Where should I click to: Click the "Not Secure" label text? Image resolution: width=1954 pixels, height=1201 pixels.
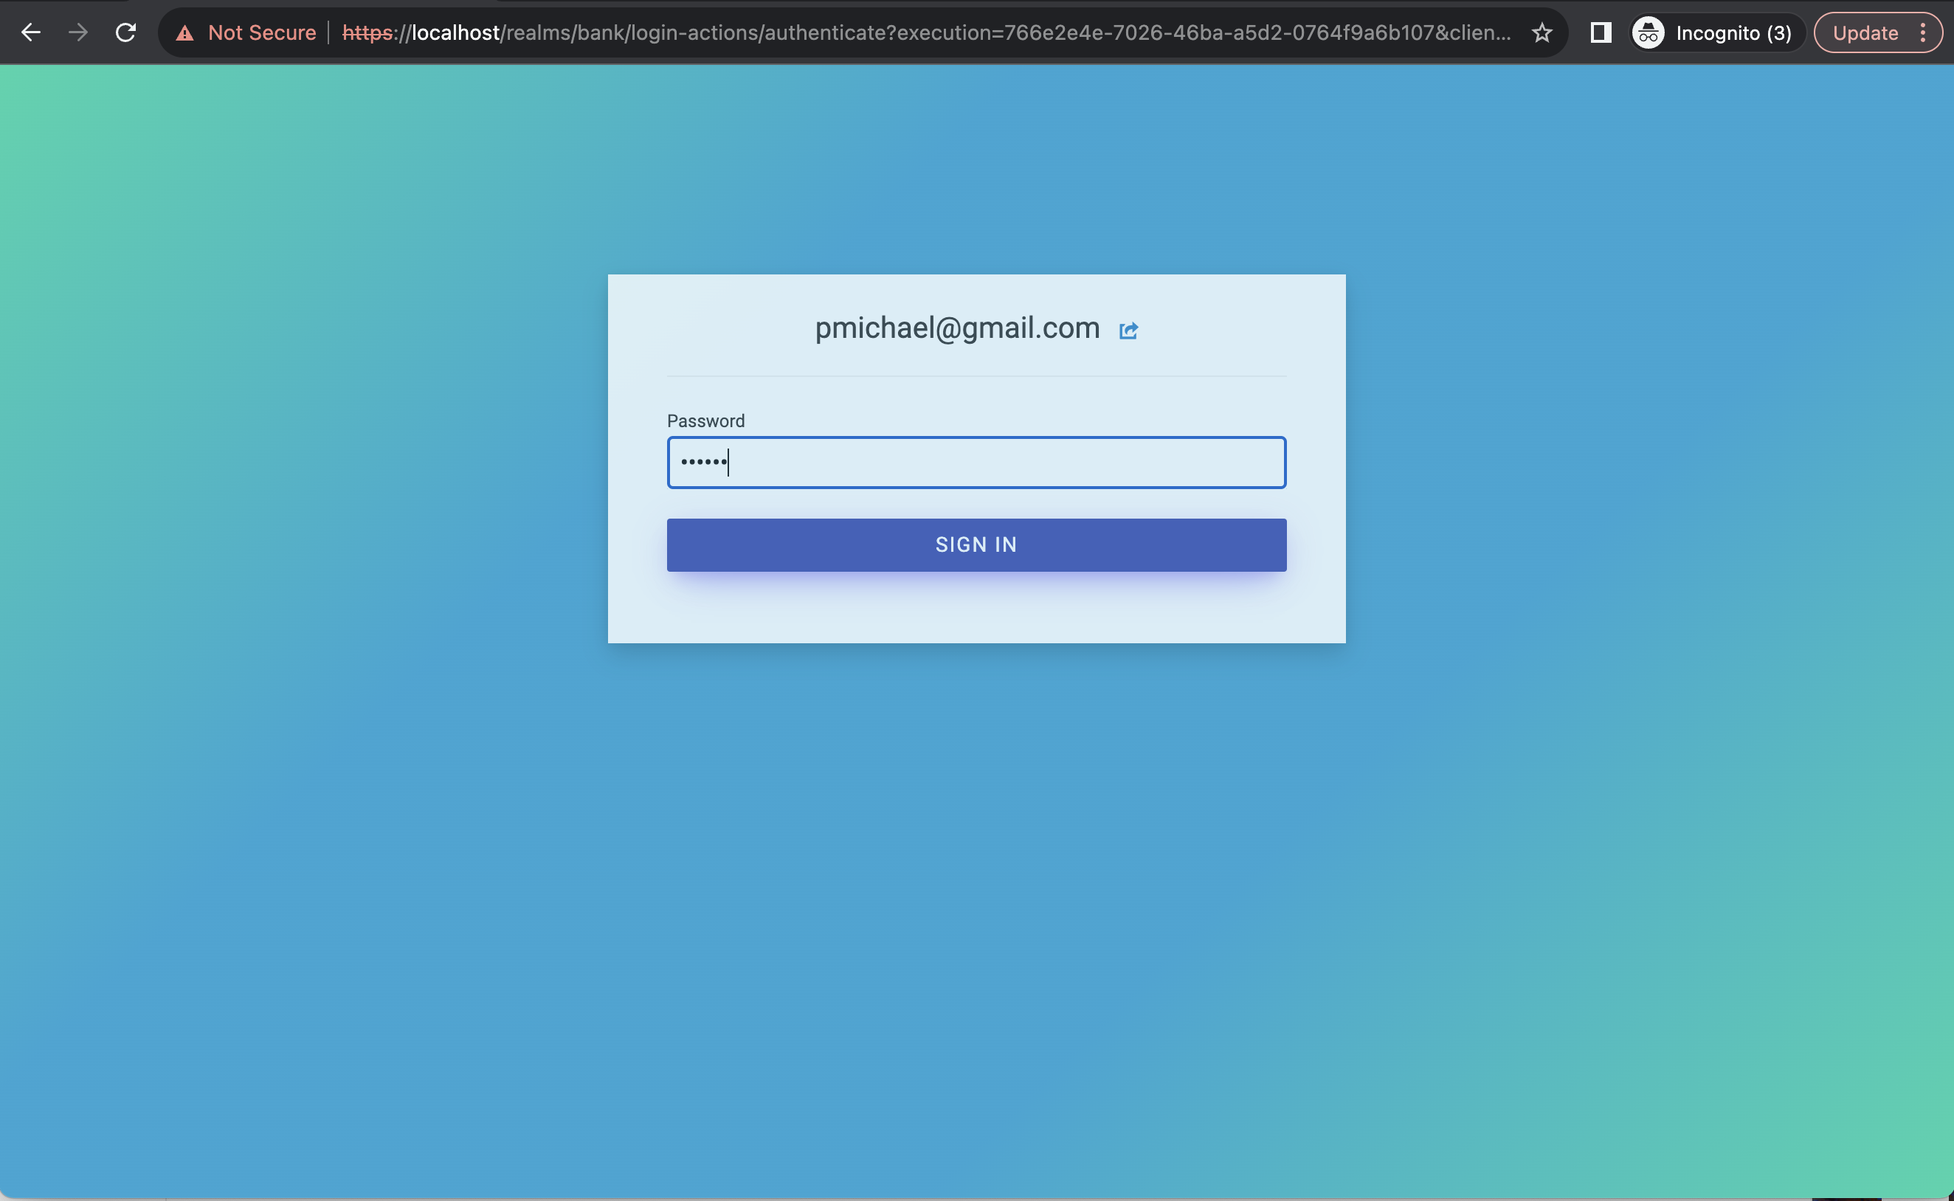(x=261, y=32)
